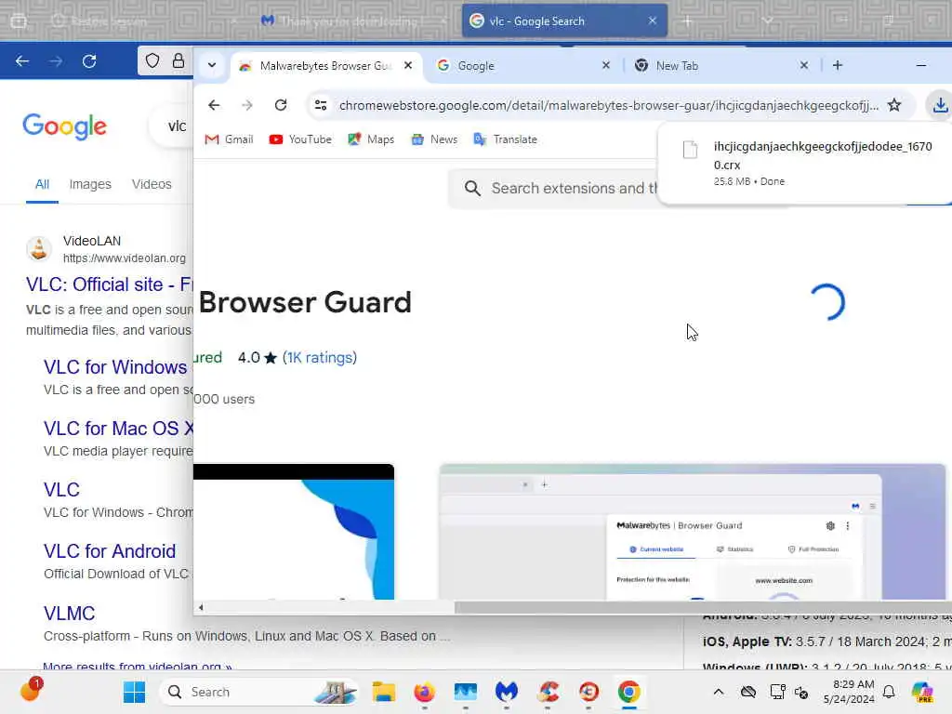Open Maps bookmark

coord(371,139)
